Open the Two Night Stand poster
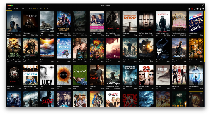Screen dimensions: 211x115 pos(97,21)
